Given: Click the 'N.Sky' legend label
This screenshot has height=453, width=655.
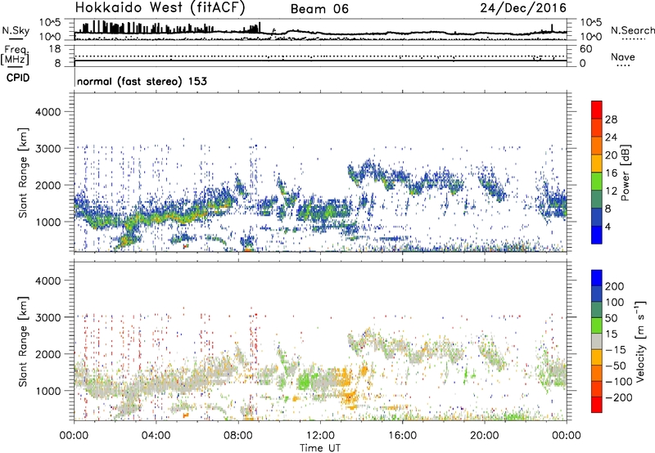Looking at the screenshot, I should point(16,30).
